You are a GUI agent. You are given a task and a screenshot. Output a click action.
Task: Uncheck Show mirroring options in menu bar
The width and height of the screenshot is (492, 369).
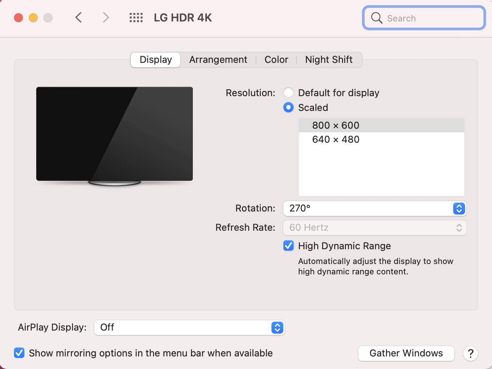click(19, 353)
